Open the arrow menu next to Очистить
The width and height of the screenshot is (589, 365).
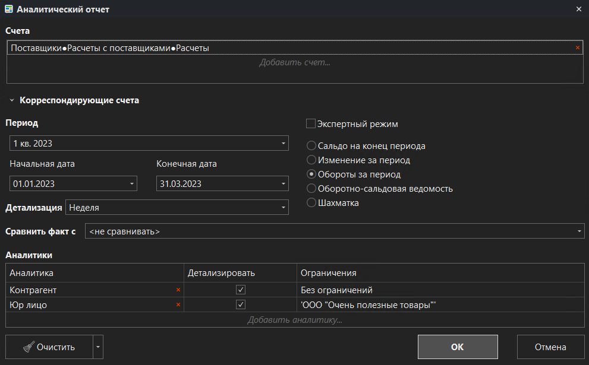[x=99, y=347]
